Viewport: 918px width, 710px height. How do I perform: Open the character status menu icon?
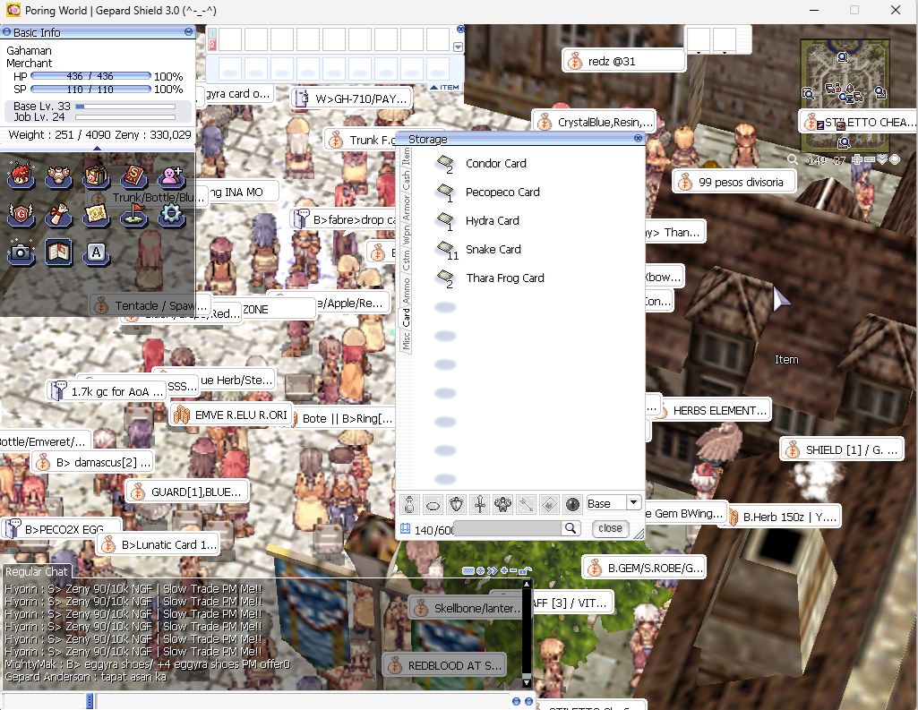tap(21, 176)
